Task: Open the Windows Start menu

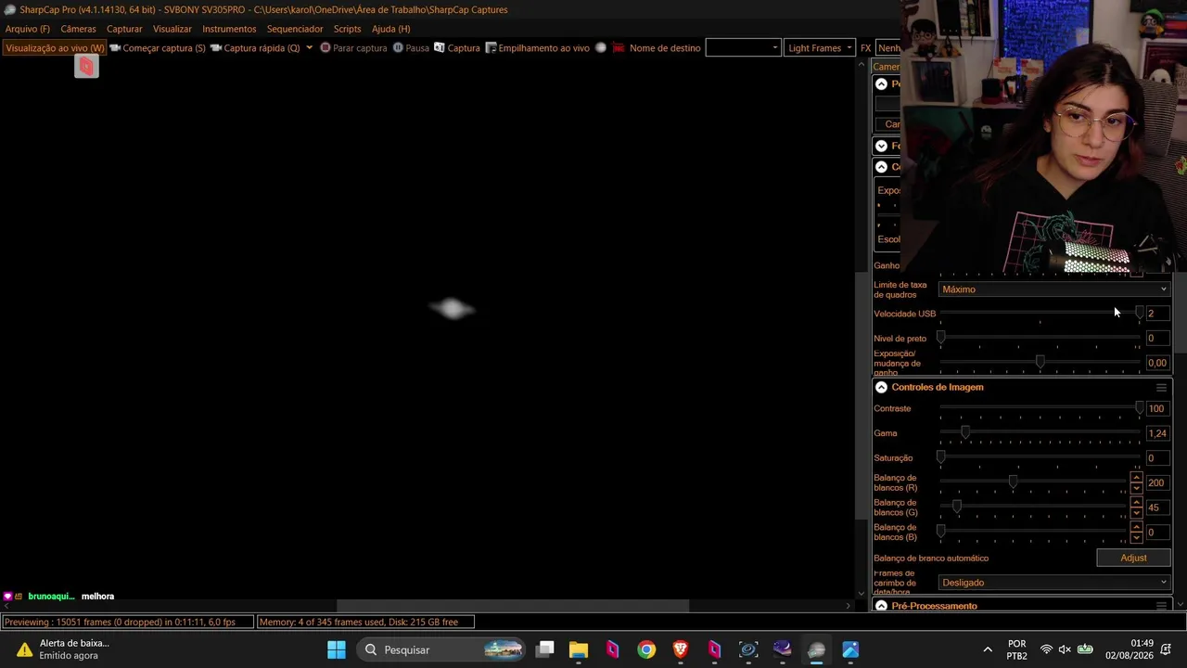Action: tap(336, 649)
